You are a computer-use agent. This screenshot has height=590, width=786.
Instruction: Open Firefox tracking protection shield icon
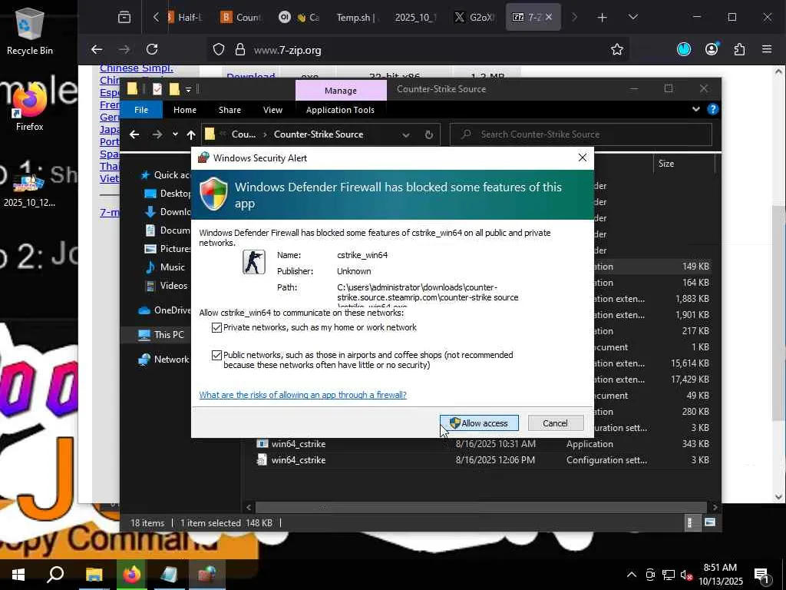coord(219,50)
